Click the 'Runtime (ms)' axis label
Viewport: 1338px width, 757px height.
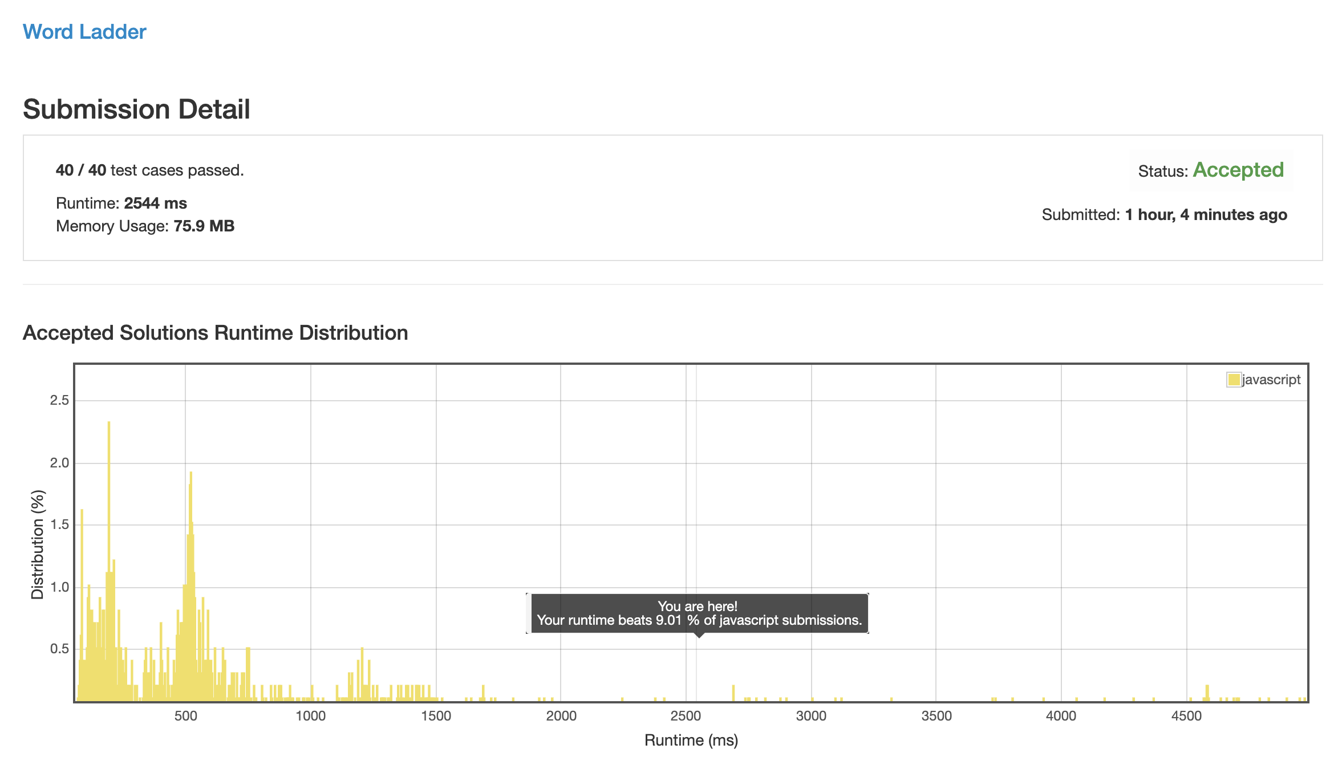coord(691,740)
